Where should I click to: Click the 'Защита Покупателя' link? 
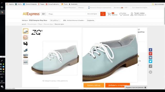click(70, 8)
